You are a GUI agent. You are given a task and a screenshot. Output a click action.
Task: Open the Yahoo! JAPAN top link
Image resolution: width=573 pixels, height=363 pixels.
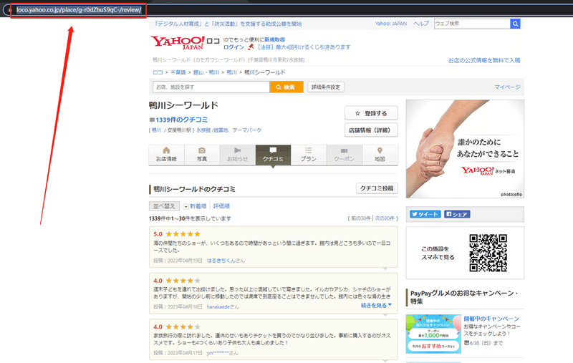point(390,24)
